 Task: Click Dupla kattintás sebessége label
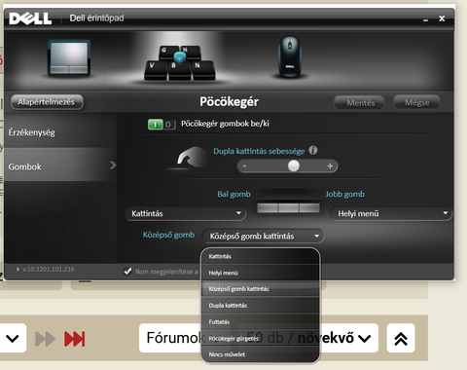coord(259,151)
